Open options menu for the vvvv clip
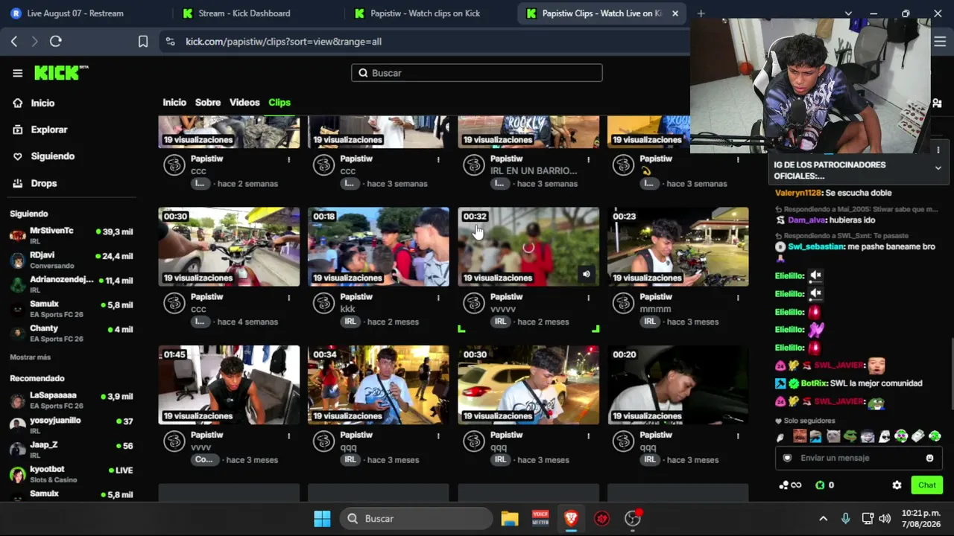The width and height of the screenshot is (954, 536). (x=288, y=435)
